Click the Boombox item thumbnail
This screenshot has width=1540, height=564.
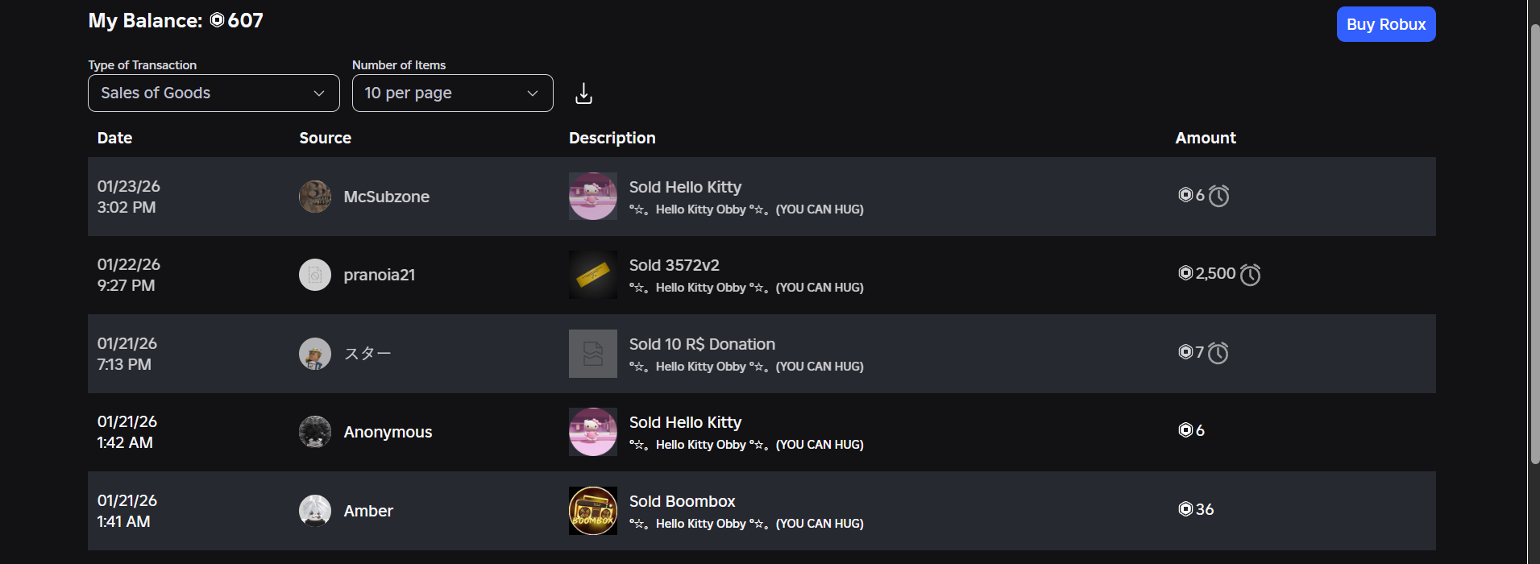593,511
